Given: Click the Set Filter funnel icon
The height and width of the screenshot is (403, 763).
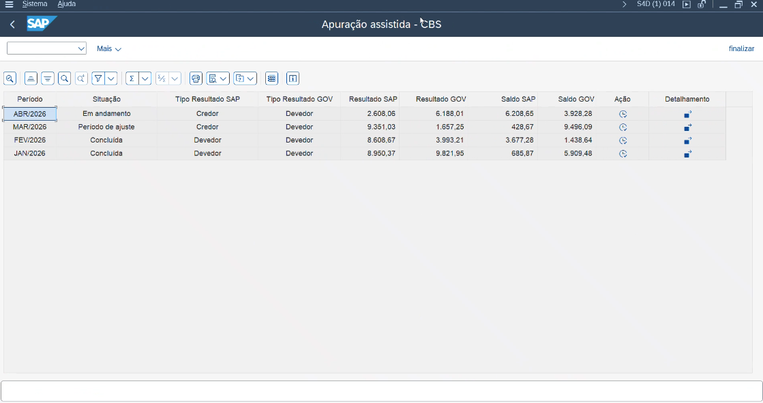Looking at the screenshot, I should pos(98,78).
